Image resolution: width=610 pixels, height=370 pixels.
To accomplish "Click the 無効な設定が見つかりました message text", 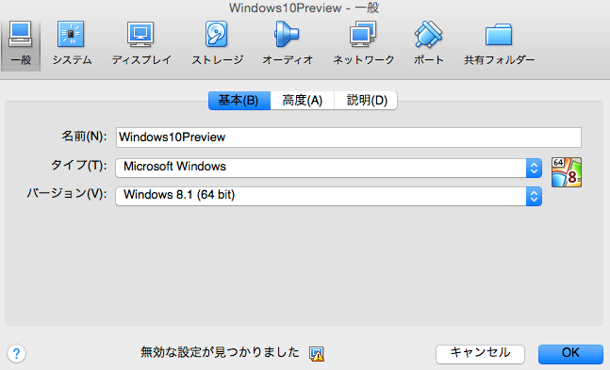I will coord(221,352).
